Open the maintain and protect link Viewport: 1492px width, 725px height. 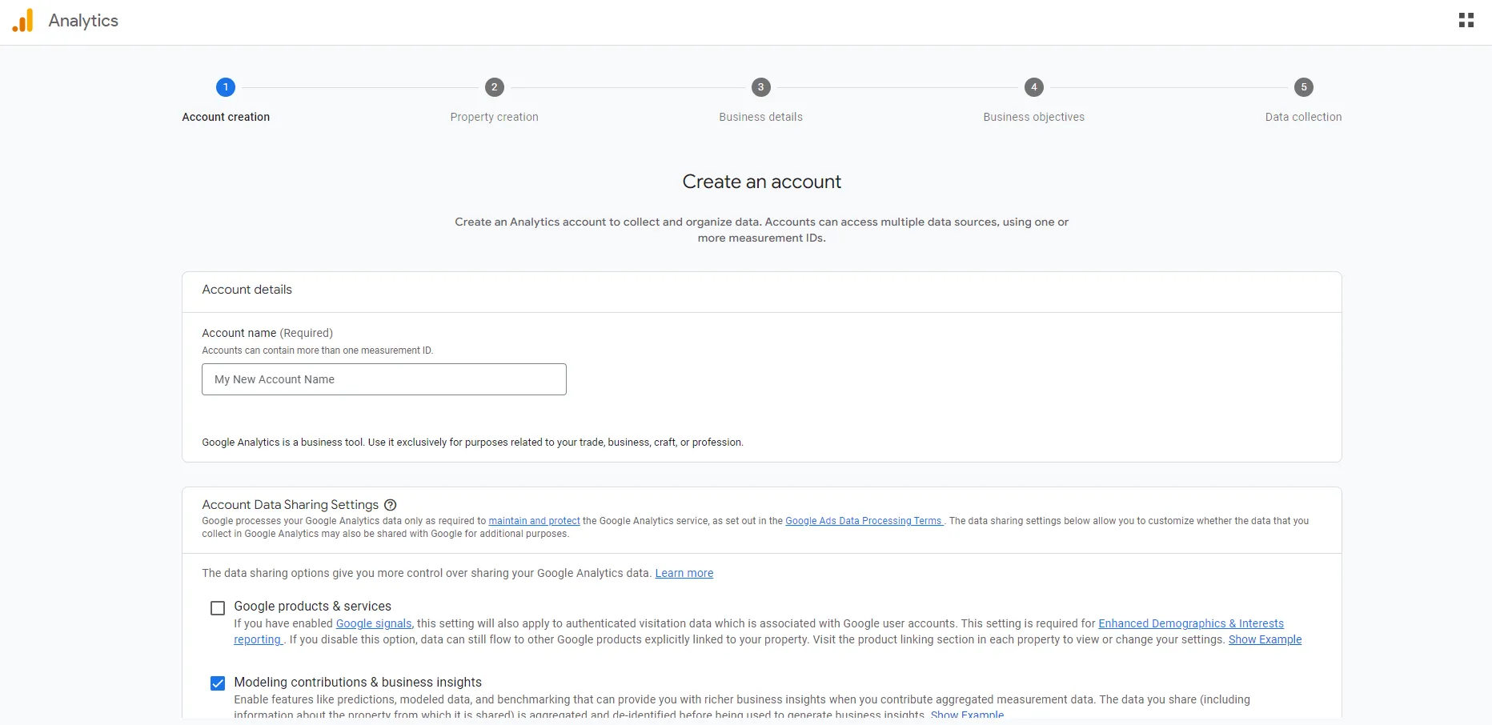coord(534,521)
